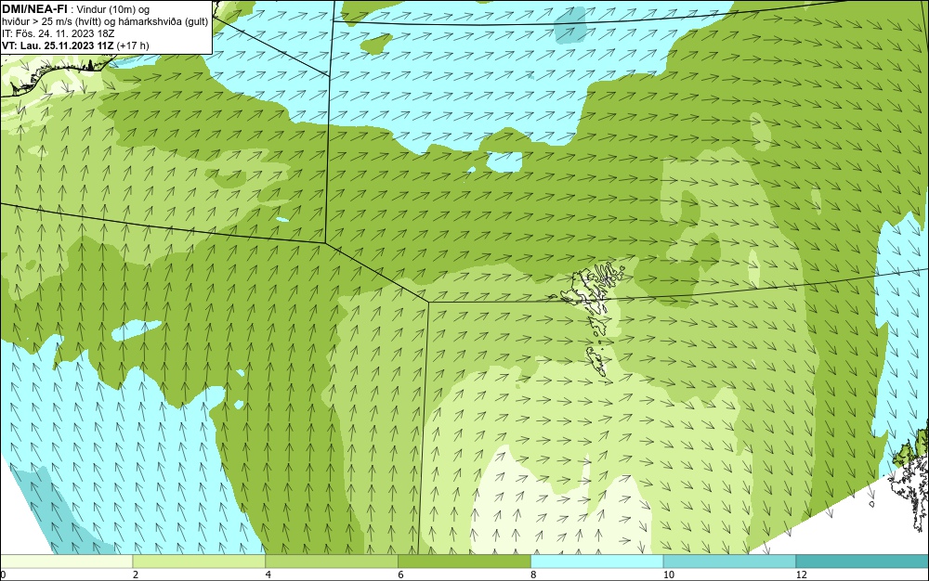Click the 'VT: Lau. 25.11.2023 11Z' valid time line

click(x=58, y=45)
